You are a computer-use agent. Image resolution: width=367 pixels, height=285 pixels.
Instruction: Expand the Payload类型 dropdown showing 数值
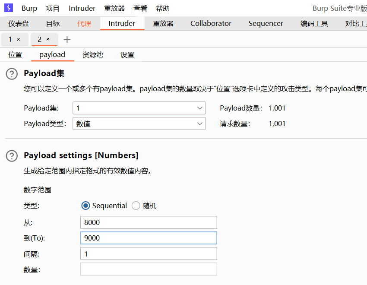point(139,123)
